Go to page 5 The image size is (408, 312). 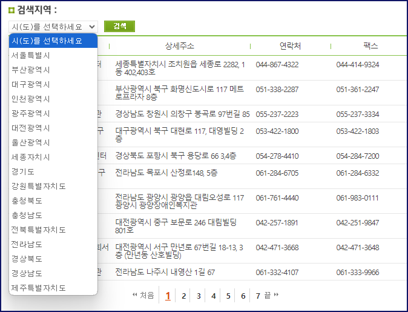tap(228, 296)
